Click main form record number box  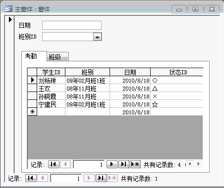pos(66,178)
